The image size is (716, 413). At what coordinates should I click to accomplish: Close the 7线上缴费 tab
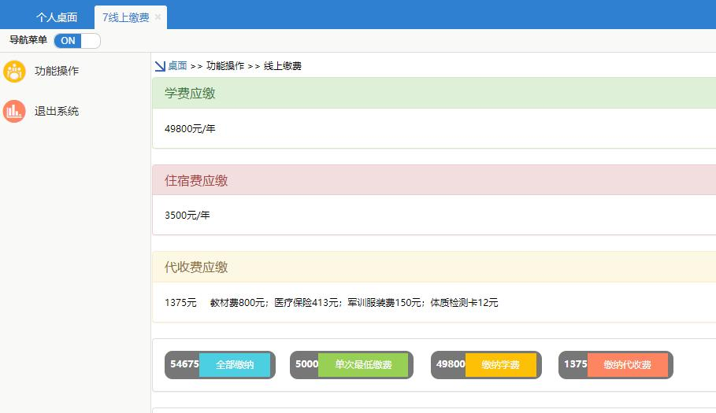[158, 17]
